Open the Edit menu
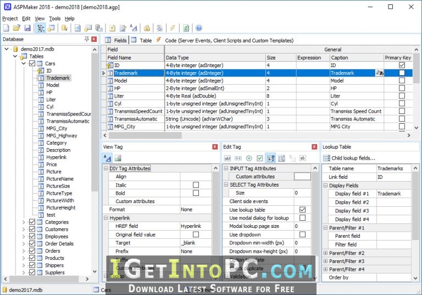422x295 pixels. point(26,19)
